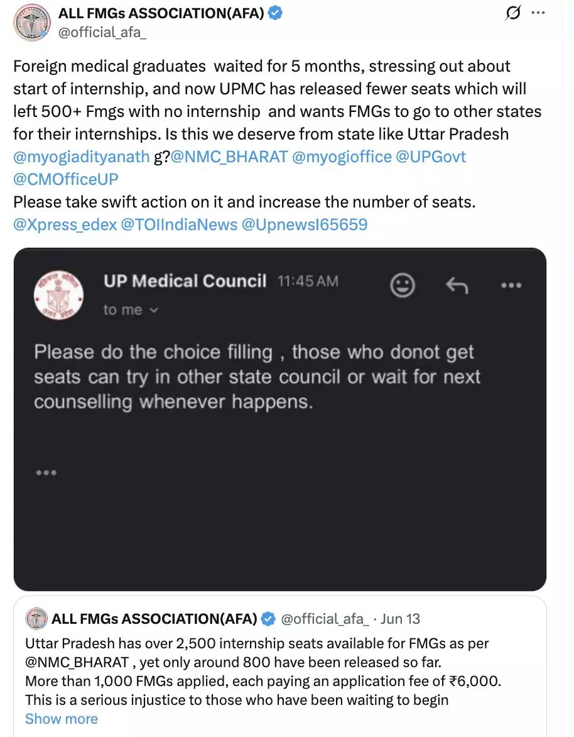The height and width of the screenshot is (737, 574).
Task: Click the Grok slash icon in header
Action: [x=513, y=14]
